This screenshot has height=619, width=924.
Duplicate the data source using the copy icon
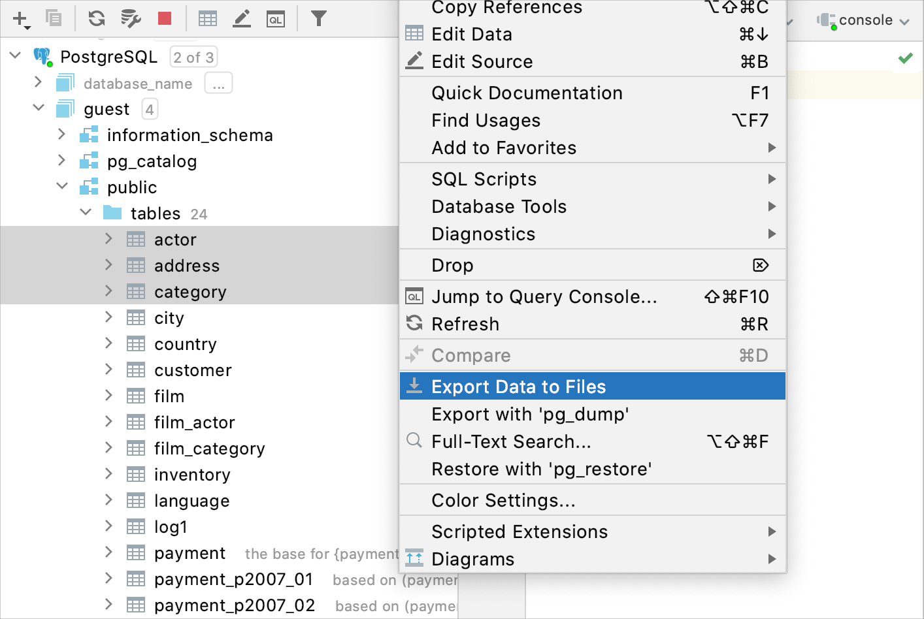[x=54, y=19]
